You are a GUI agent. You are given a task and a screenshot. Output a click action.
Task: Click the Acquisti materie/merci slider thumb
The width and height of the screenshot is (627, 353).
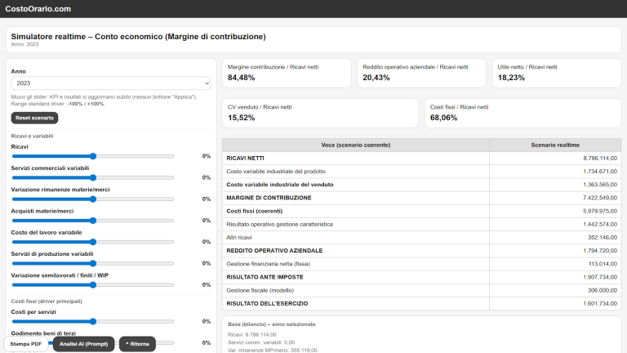93,221
